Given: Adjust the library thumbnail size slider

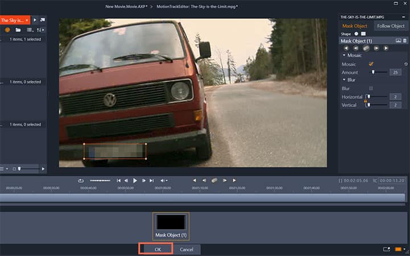Looking at the screenshot, I should tap(19, 169).
